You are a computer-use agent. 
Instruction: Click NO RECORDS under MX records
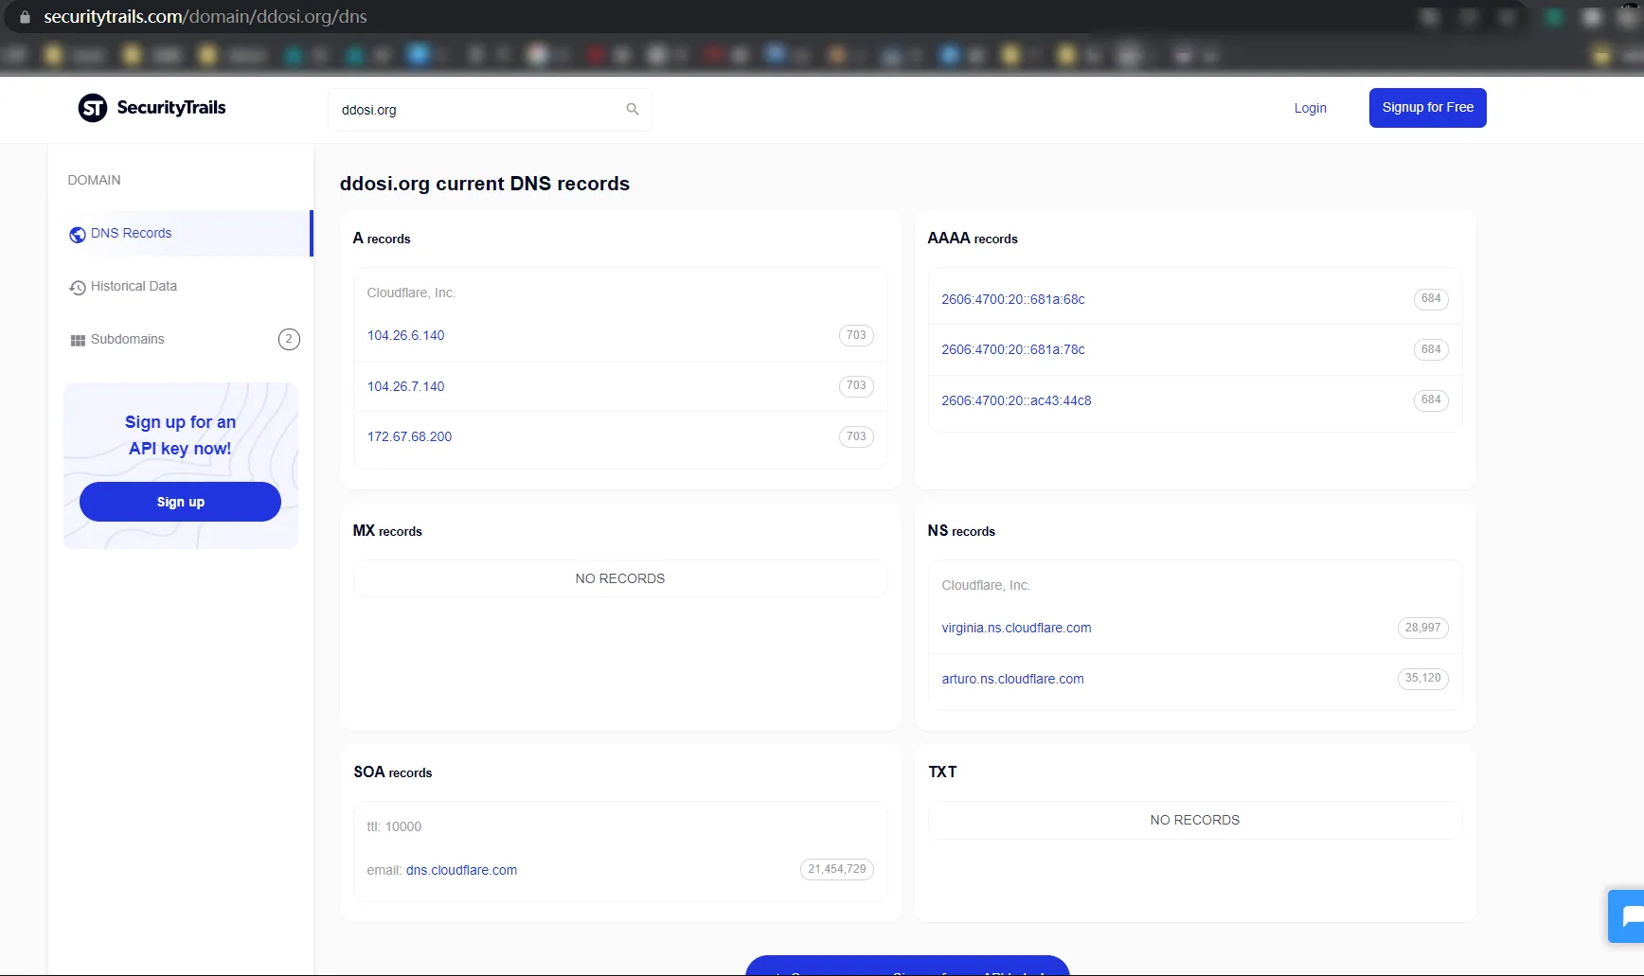[x=620, y=578]
